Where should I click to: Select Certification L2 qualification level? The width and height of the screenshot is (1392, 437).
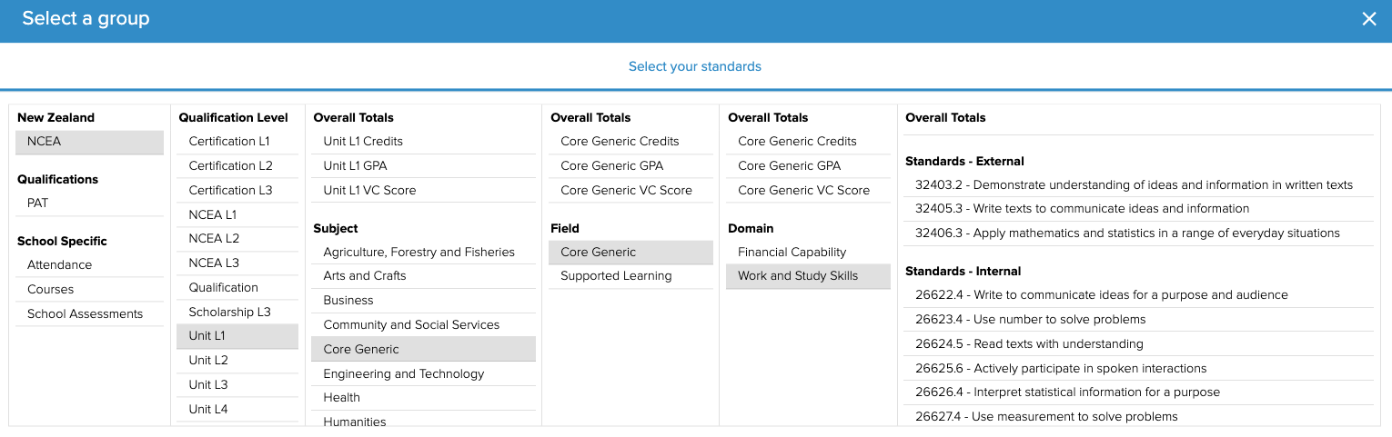[x=230, y=166]
